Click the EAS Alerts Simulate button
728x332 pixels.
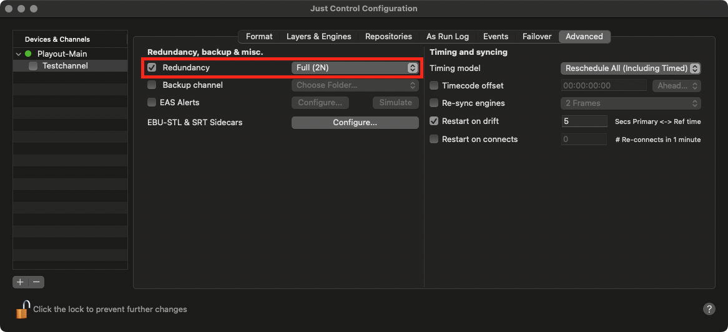tap(396, 102)
